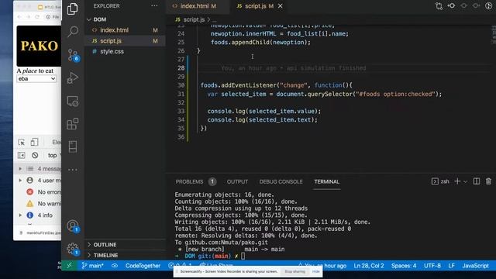Switch to the PROBLEMS panel tab
Screen dimensions: 496x279
pyautogui.click(x=189, y=181)
